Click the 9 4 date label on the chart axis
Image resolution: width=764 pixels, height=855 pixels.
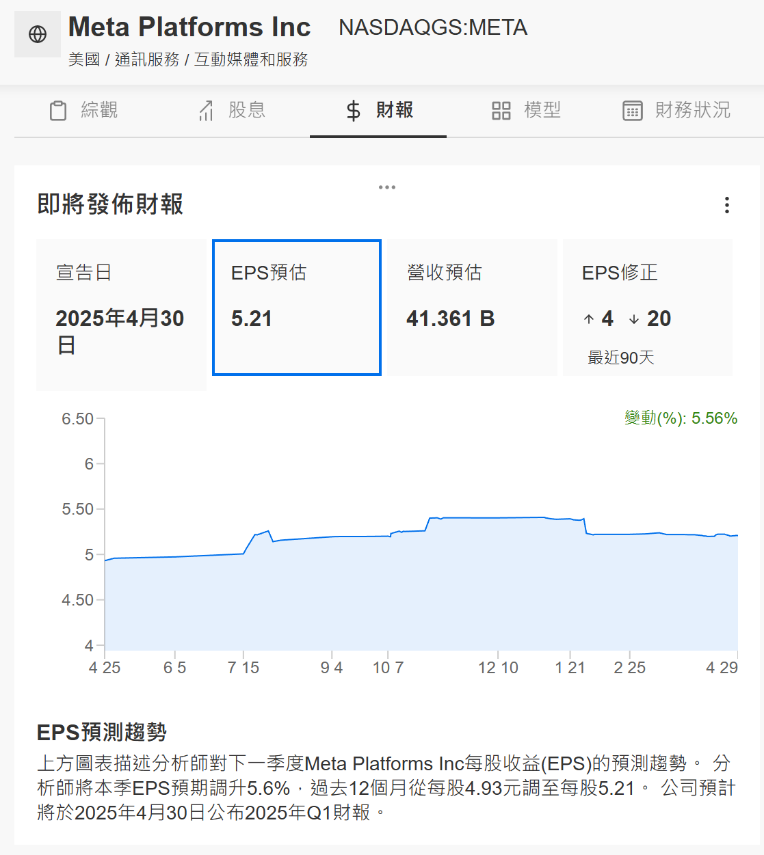point(332,668)
